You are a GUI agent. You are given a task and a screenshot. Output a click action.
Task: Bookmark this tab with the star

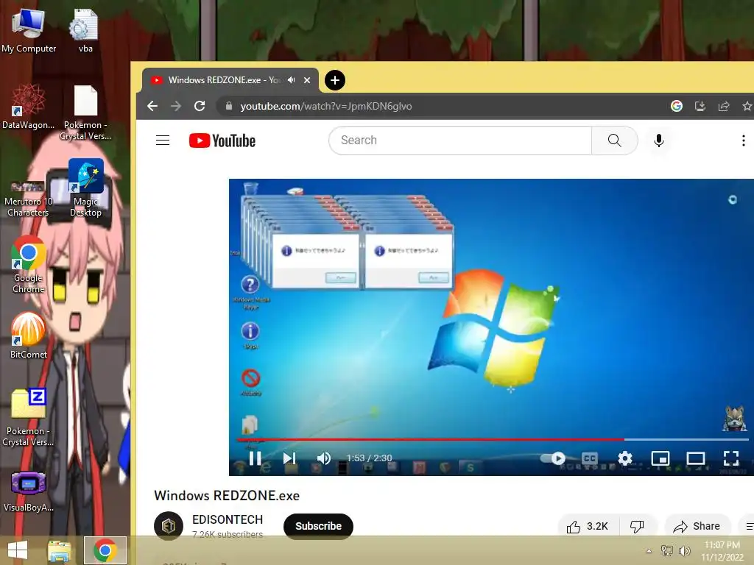pyautogui.click(x=747, y=106)
